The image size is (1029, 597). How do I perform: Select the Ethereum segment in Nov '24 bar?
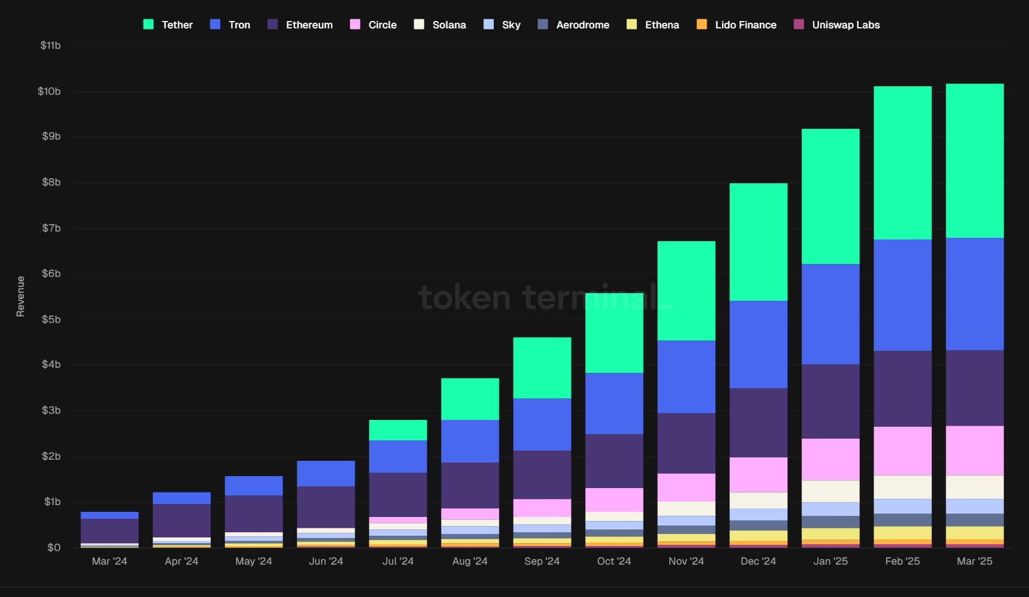686,443
